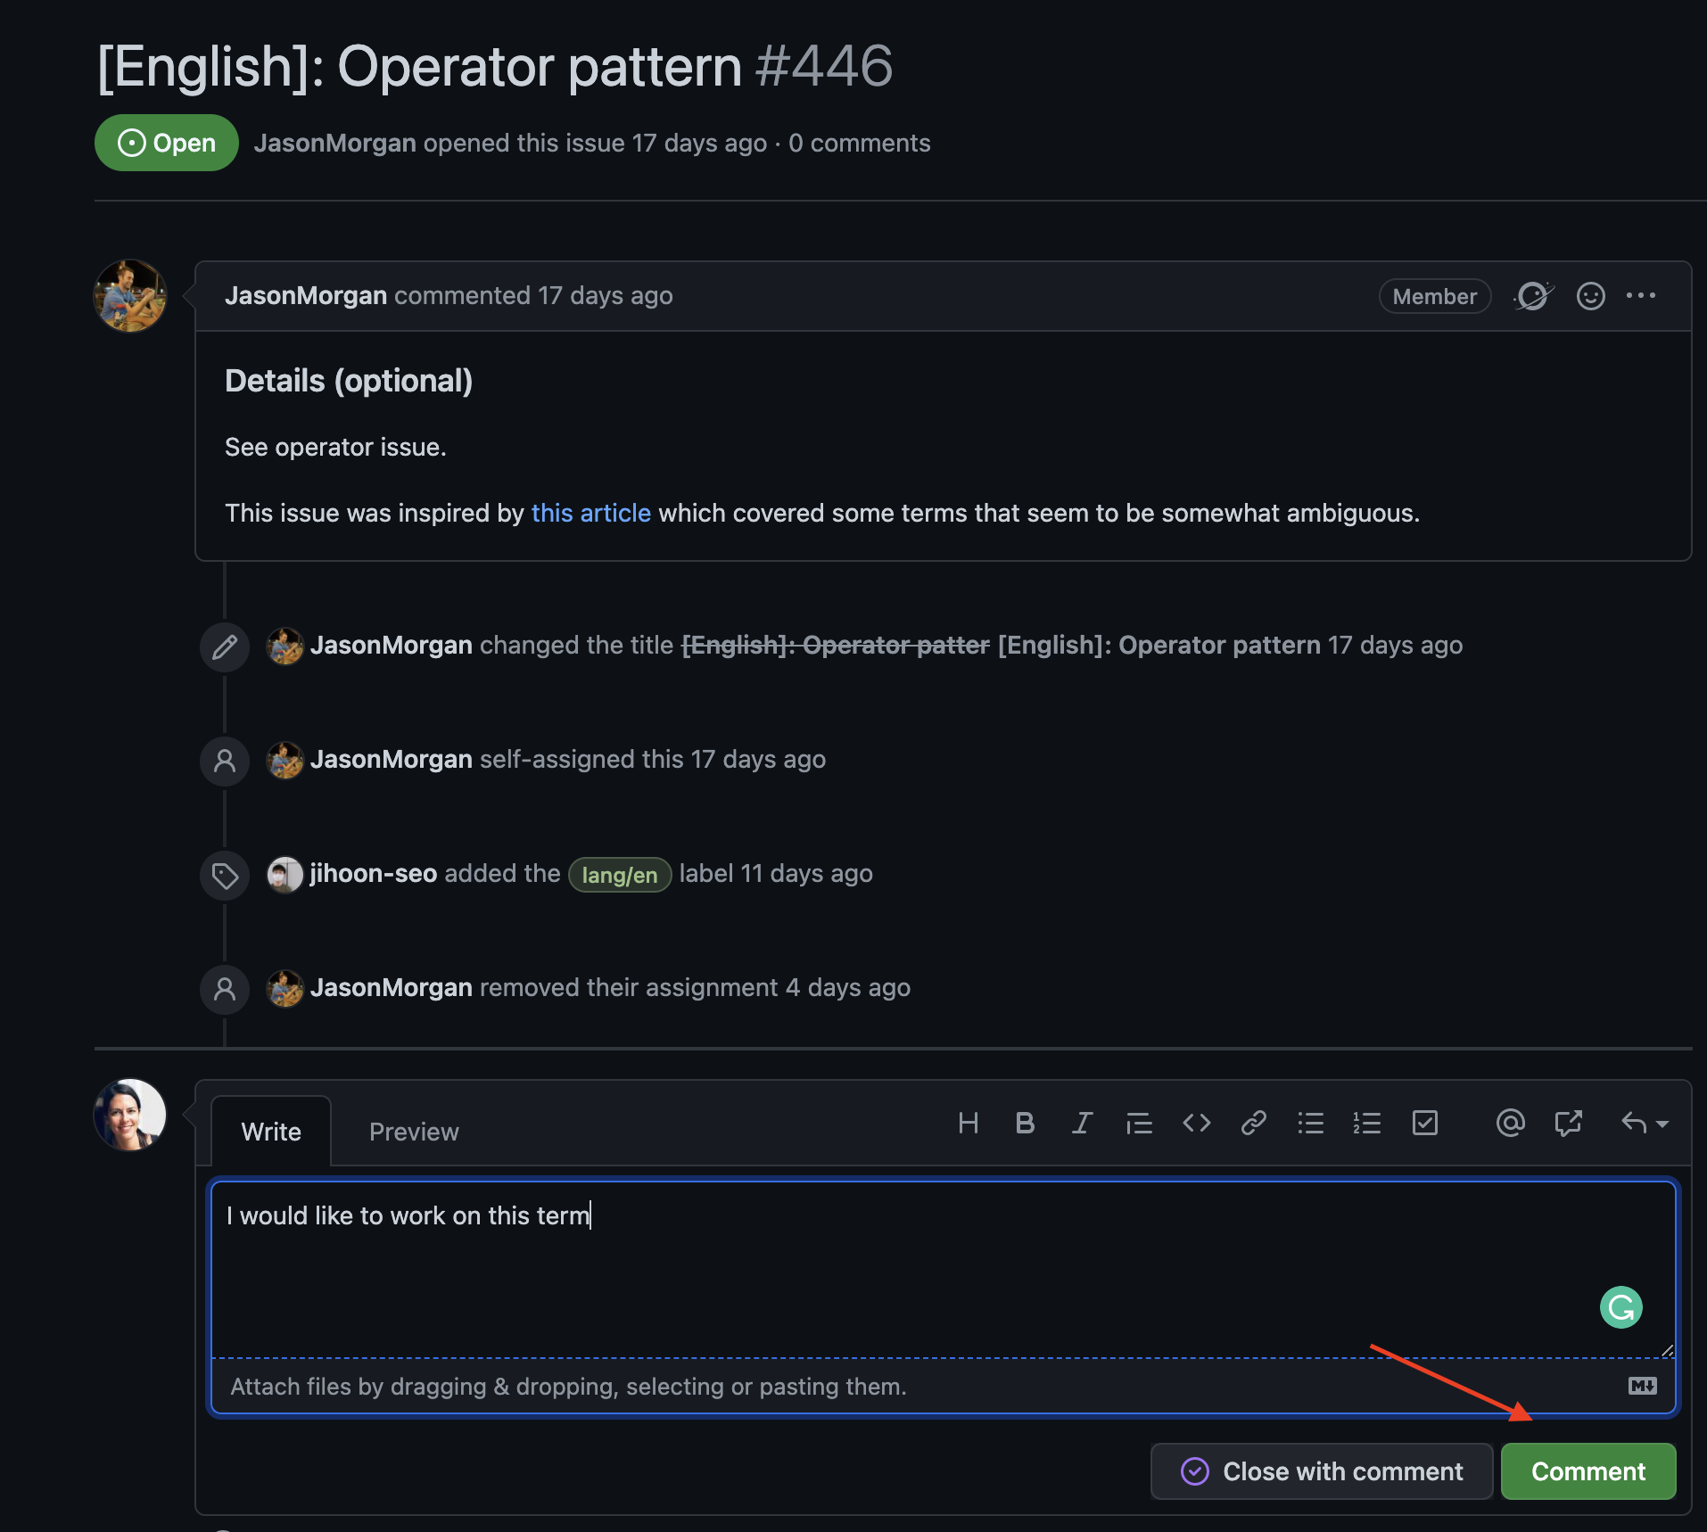The height and width of the screenshot is (1532, 1707).
Task: Select the Write tab
Action: point(271,1132)
